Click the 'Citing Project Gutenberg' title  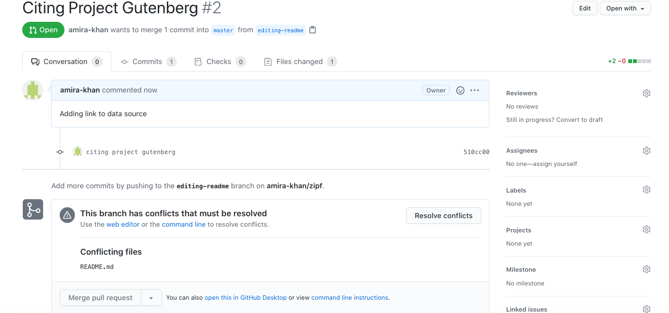click(110, 8)
